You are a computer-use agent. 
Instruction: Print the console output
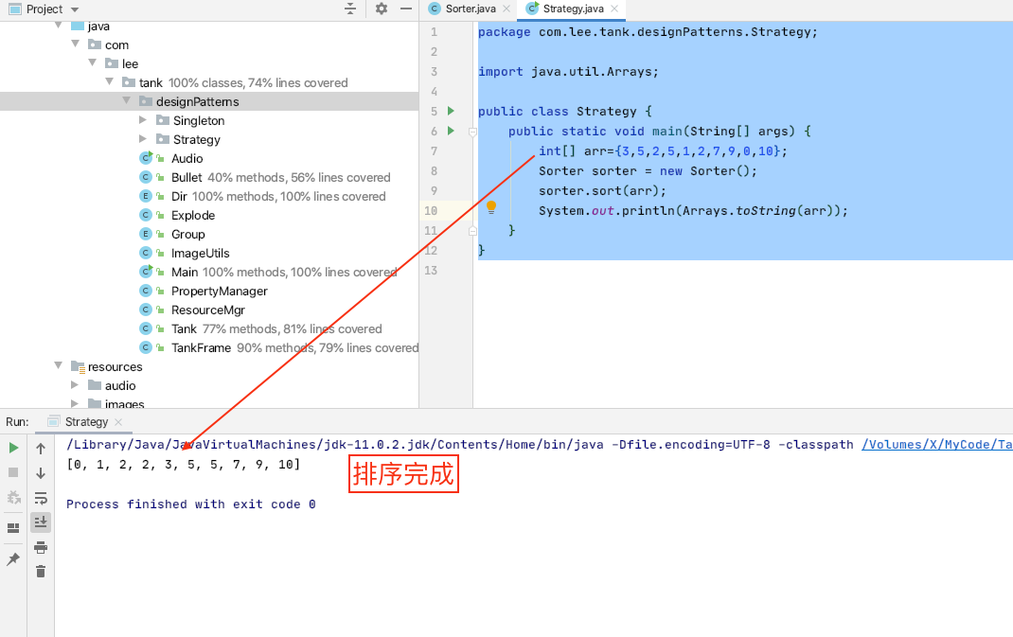pos(41,547)
